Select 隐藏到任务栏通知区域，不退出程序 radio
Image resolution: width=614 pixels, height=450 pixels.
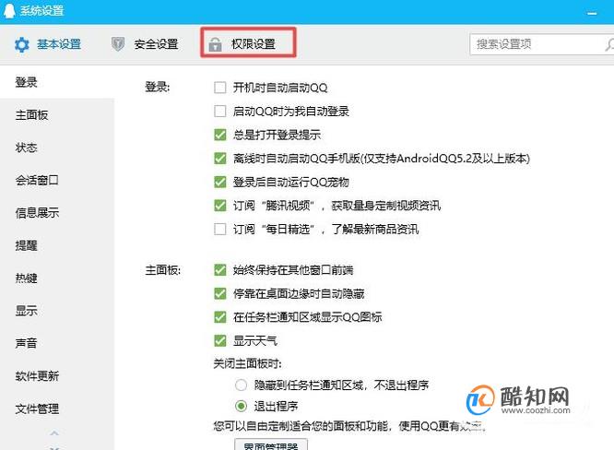click(241, 385)
